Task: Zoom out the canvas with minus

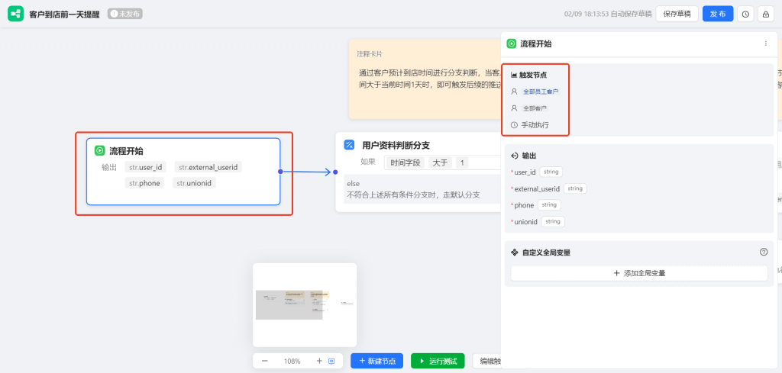Action: click(x=265, y=361)
